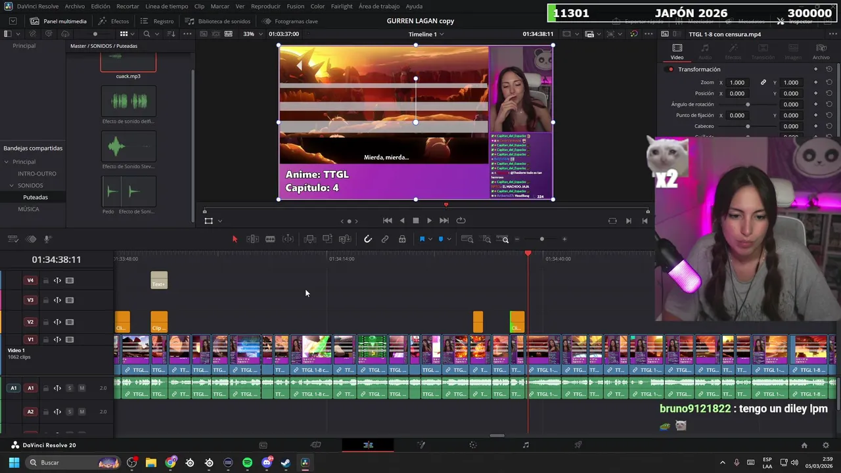Pick the Blade edit tool

tap(270, 239)
